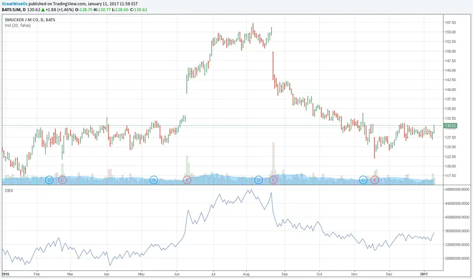Click the 44000000.0000 OBV axis label

coord(457,203)
